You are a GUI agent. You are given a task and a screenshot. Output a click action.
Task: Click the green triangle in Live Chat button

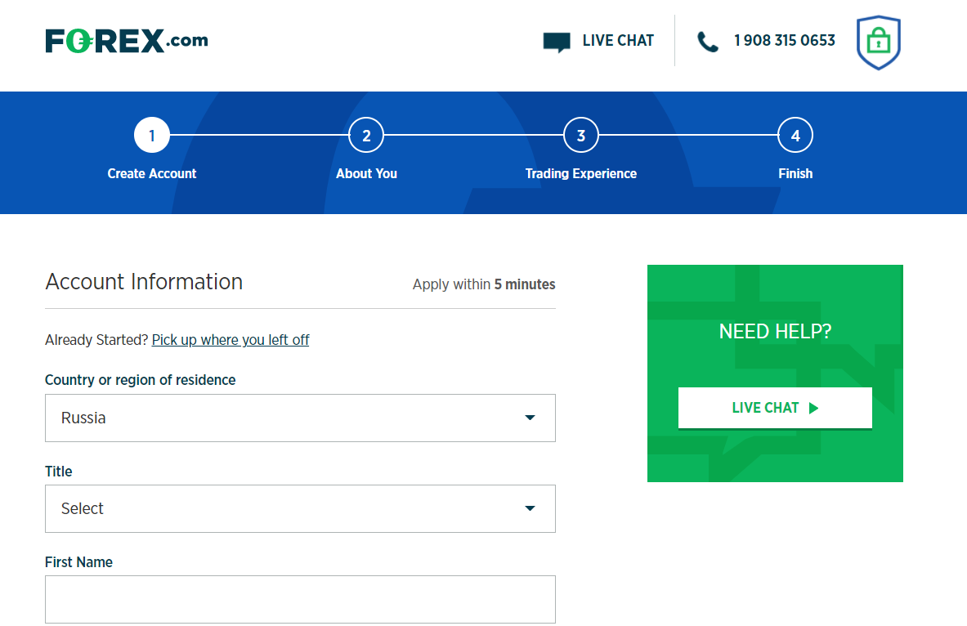813,408
